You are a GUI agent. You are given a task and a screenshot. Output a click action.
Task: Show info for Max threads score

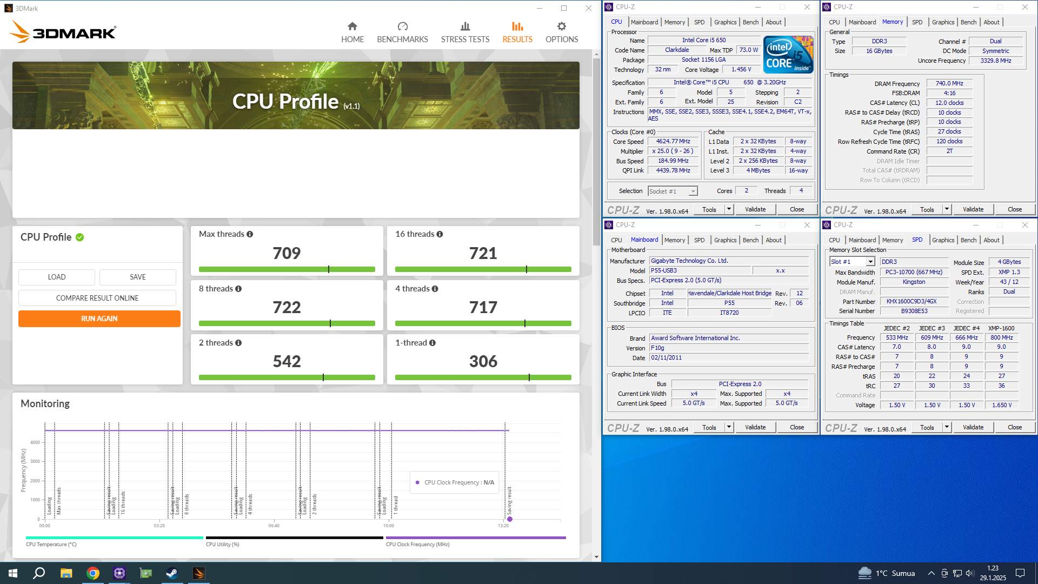(250, 234)
